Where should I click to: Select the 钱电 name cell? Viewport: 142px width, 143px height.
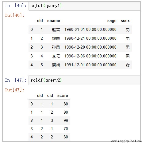(56, 38)
